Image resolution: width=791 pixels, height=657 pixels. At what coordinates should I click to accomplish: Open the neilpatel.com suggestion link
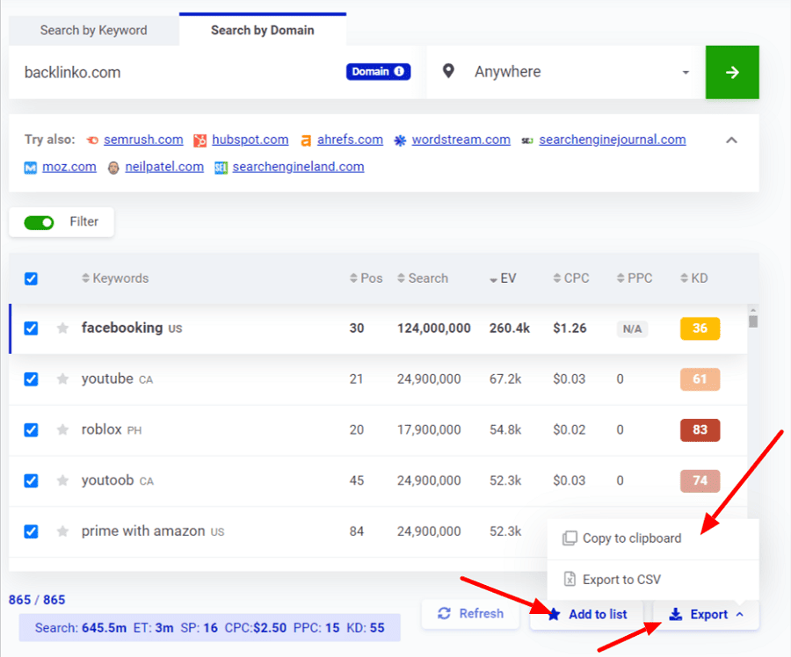pyautogui.click(x=164, y=167)
